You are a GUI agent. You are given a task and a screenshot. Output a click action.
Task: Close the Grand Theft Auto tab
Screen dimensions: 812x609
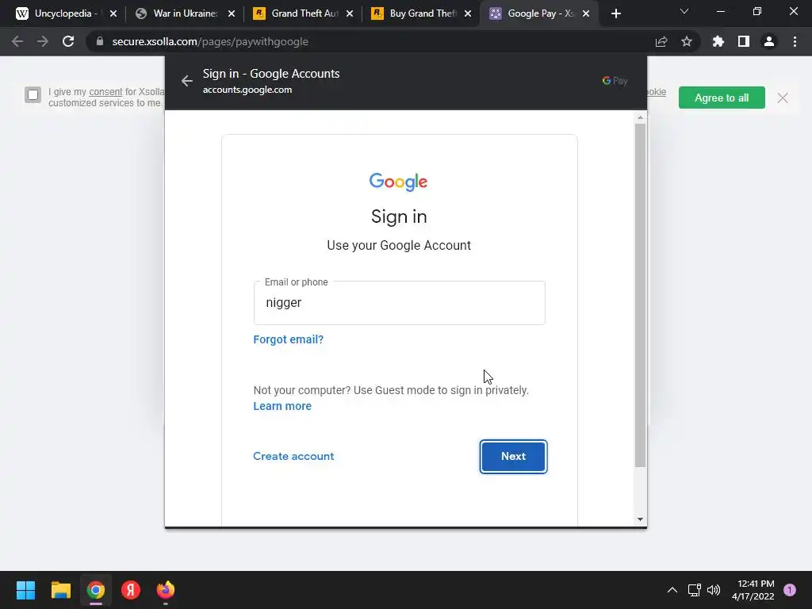coord(350,13)
